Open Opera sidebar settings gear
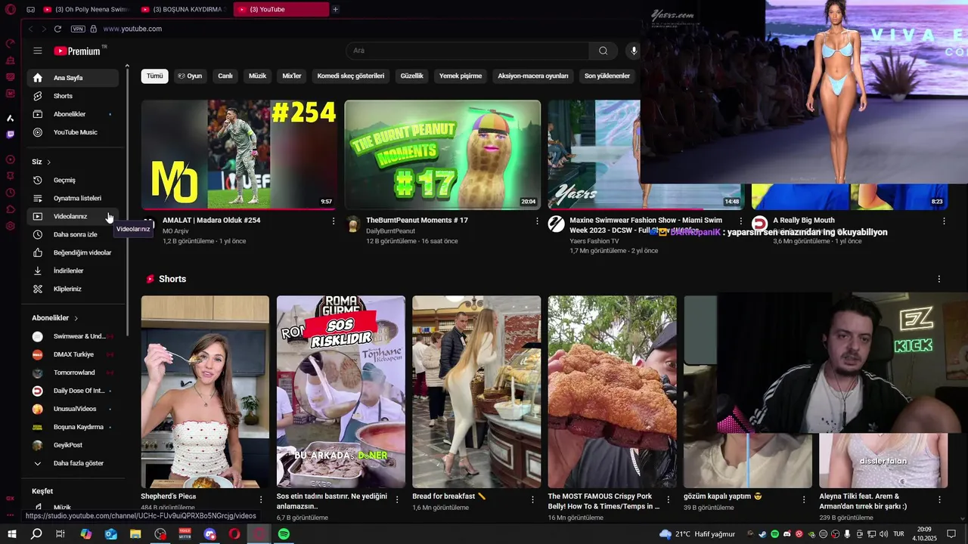The width and height of the screenshot is (968, 544). pos(10,226)
